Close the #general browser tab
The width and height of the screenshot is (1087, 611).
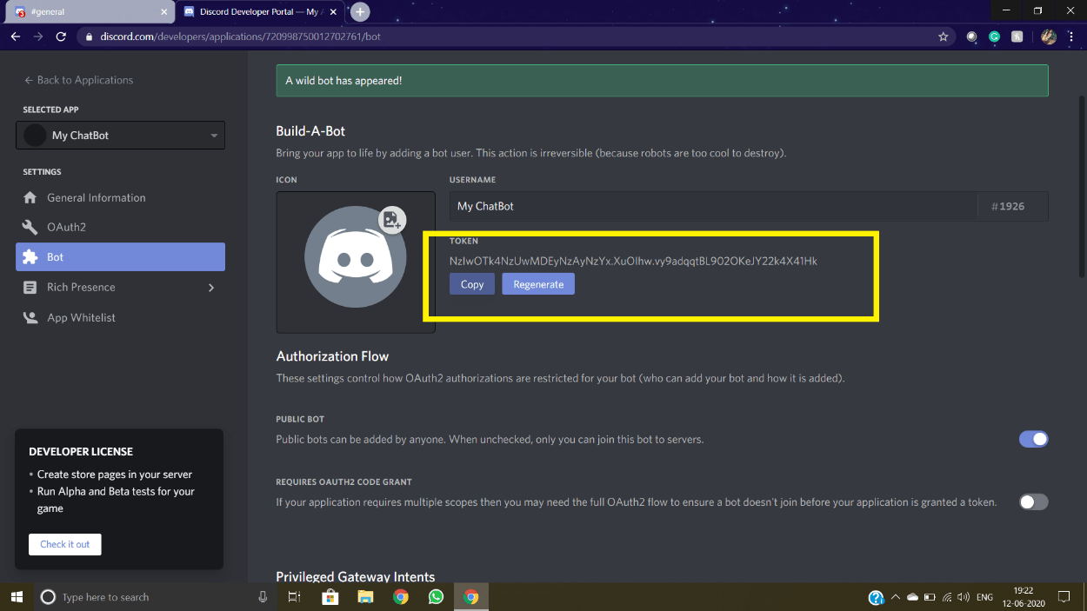[163, 12]
